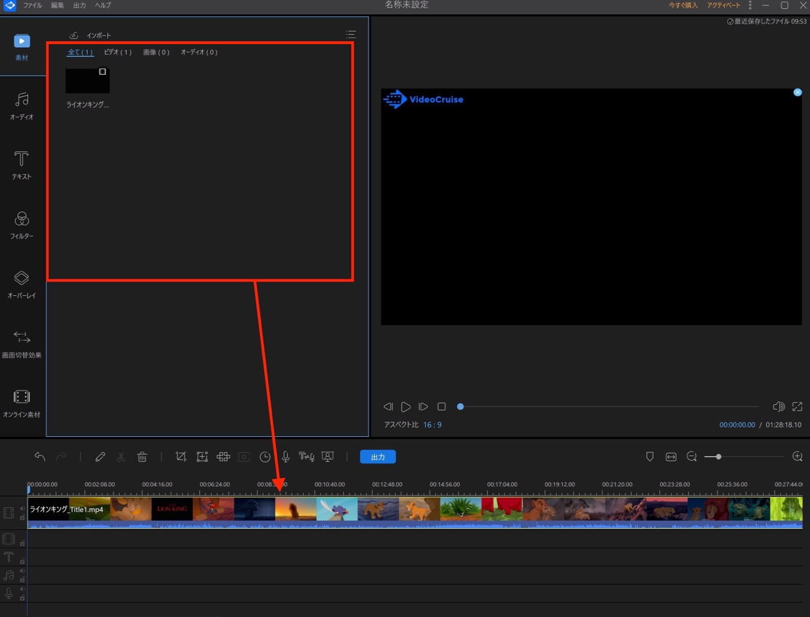
Task: Stop the preview playback
Action: coord(442,407)
